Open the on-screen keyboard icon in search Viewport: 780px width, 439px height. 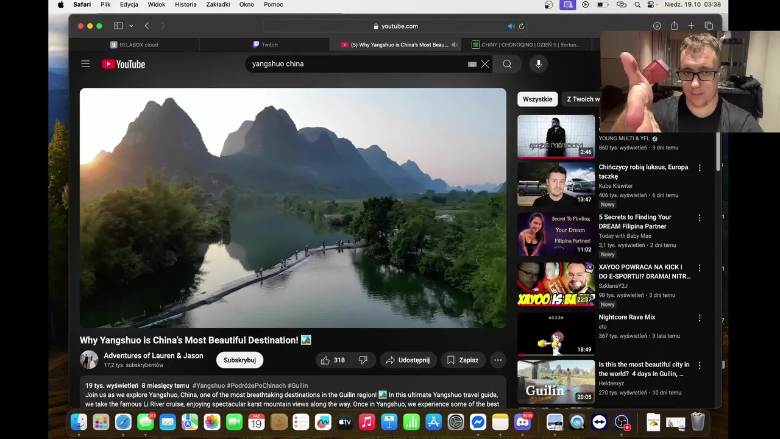click(x=472, y=64)
